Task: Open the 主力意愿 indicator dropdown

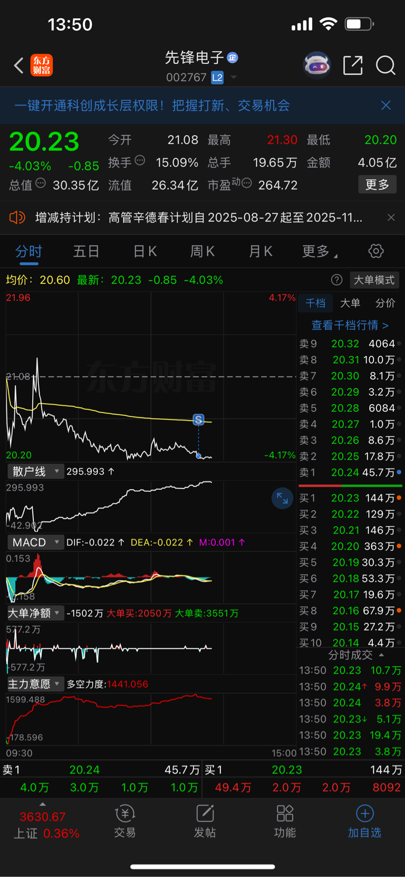Action: point(35,684)
